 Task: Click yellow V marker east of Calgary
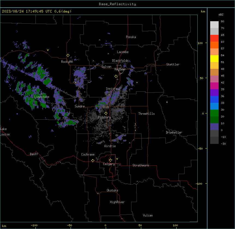tap(117, 159)
